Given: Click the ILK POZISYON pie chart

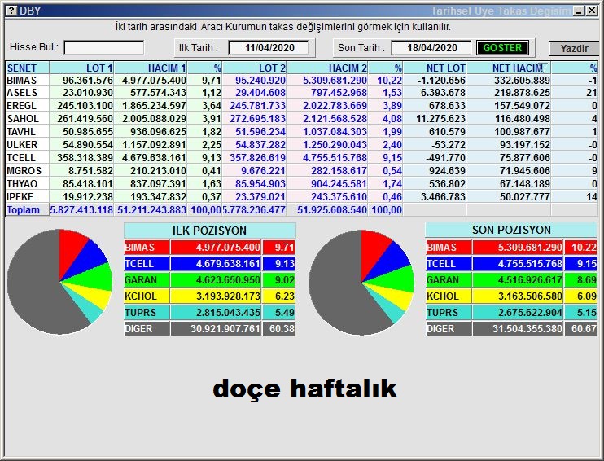Looking at the screenshot, I should (59, 282).
